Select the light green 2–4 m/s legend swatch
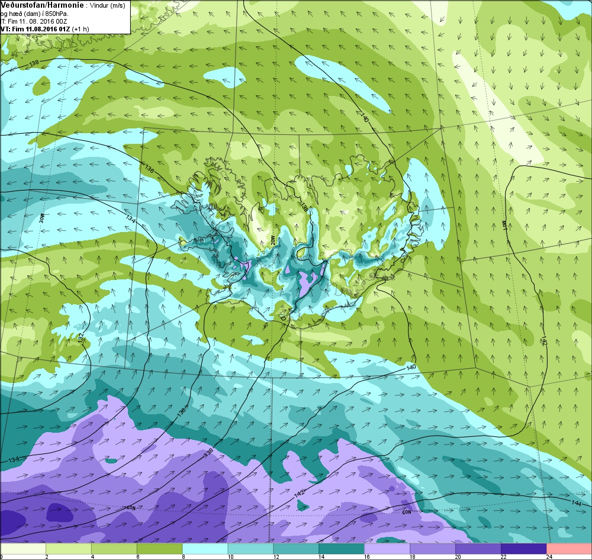This screenshot has height=560, width=592. coord(69,548)
